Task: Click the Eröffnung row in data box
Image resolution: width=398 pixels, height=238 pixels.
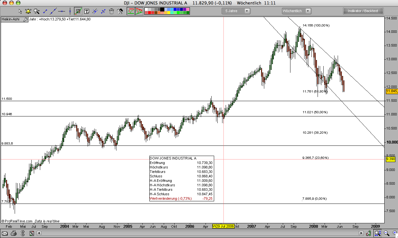Action: point(181,163)
